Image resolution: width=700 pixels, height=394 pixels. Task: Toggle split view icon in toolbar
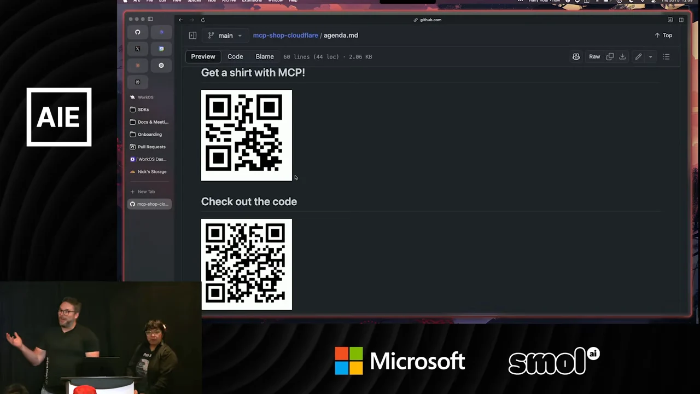coord(681,20)
